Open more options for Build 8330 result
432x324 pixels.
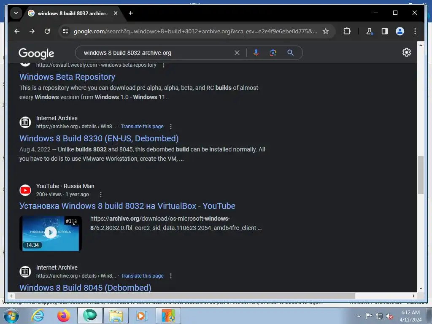point(171,127)
